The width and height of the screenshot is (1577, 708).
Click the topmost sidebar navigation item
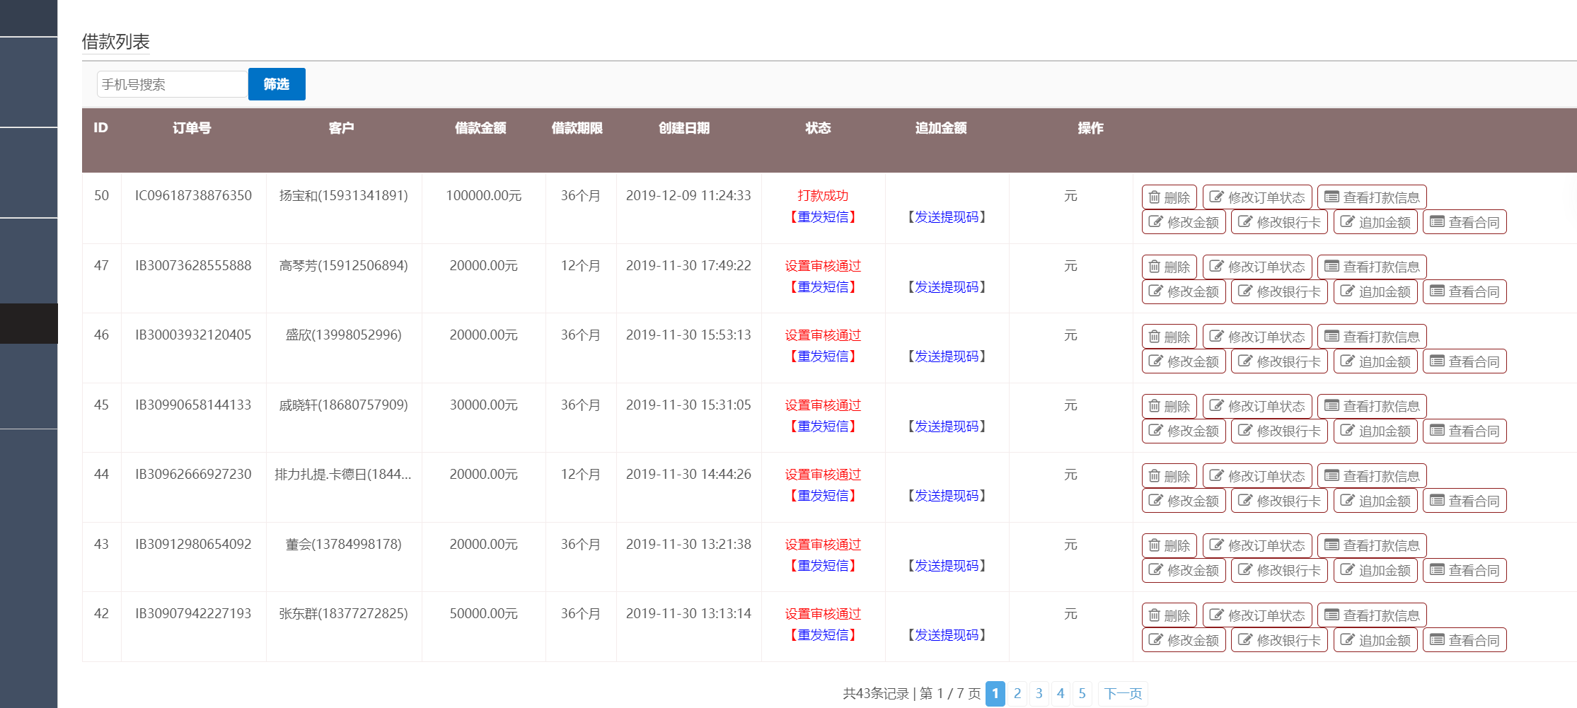point(28,18)
